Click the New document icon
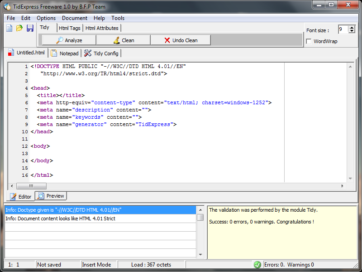Screen dimensions: 362x272 coord(9,29)
